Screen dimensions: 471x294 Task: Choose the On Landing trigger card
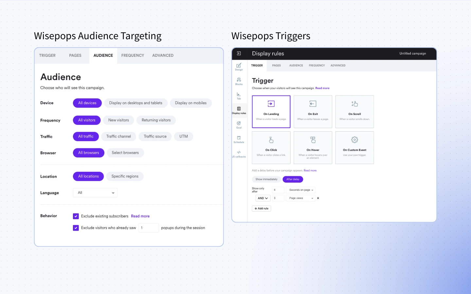point(271,112)
